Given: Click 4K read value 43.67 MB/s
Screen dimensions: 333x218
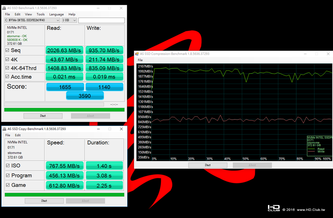Looking at the screenshot, I should click(64, 60).
